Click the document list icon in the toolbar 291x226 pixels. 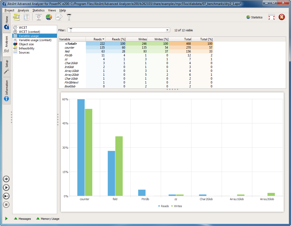[x=27, y=17]
